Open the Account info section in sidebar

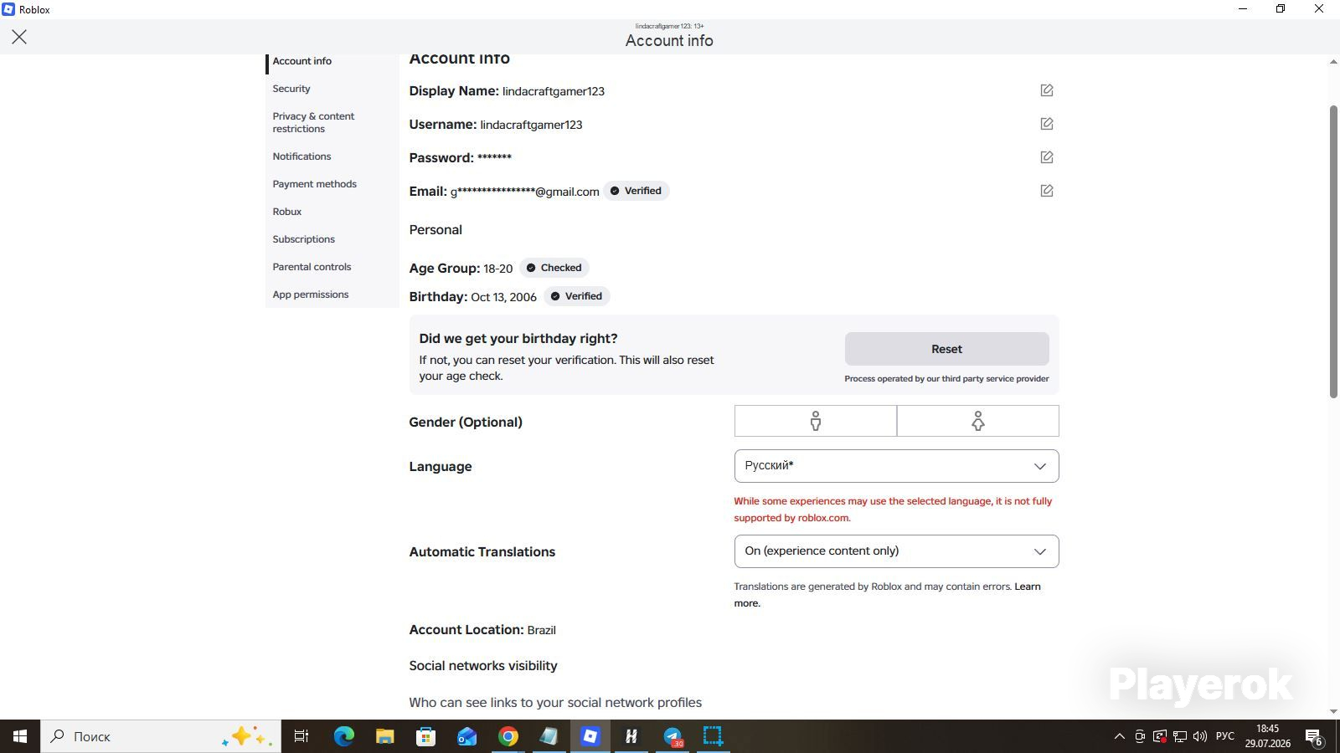302,61
